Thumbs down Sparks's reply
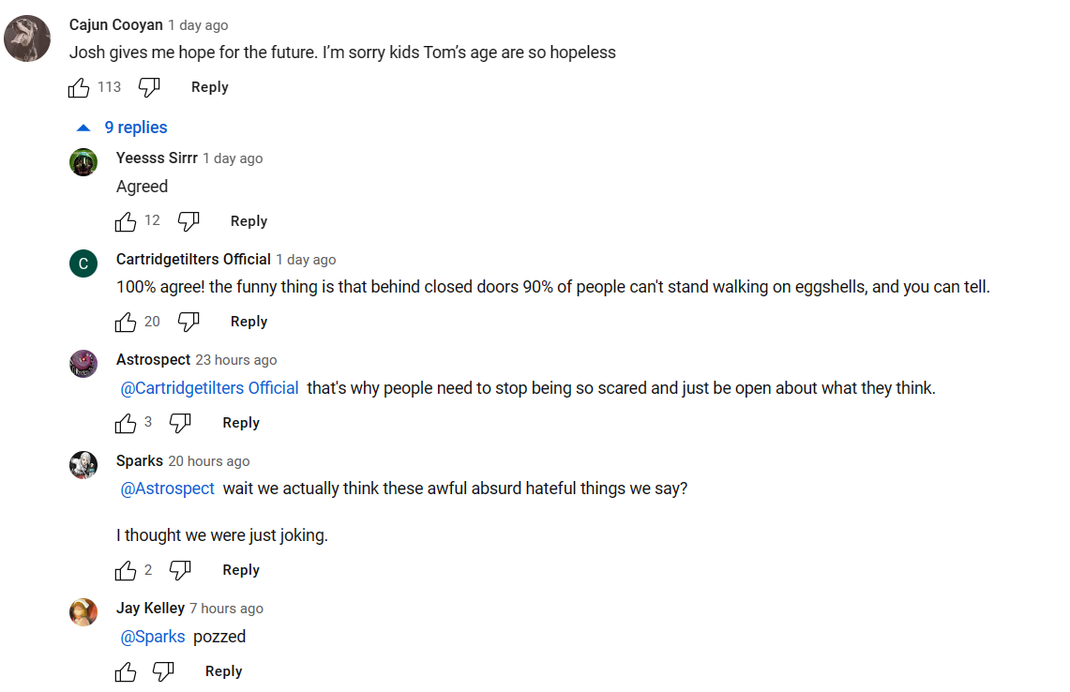This screenshot has height=692, width=1070. pos(180,570)
